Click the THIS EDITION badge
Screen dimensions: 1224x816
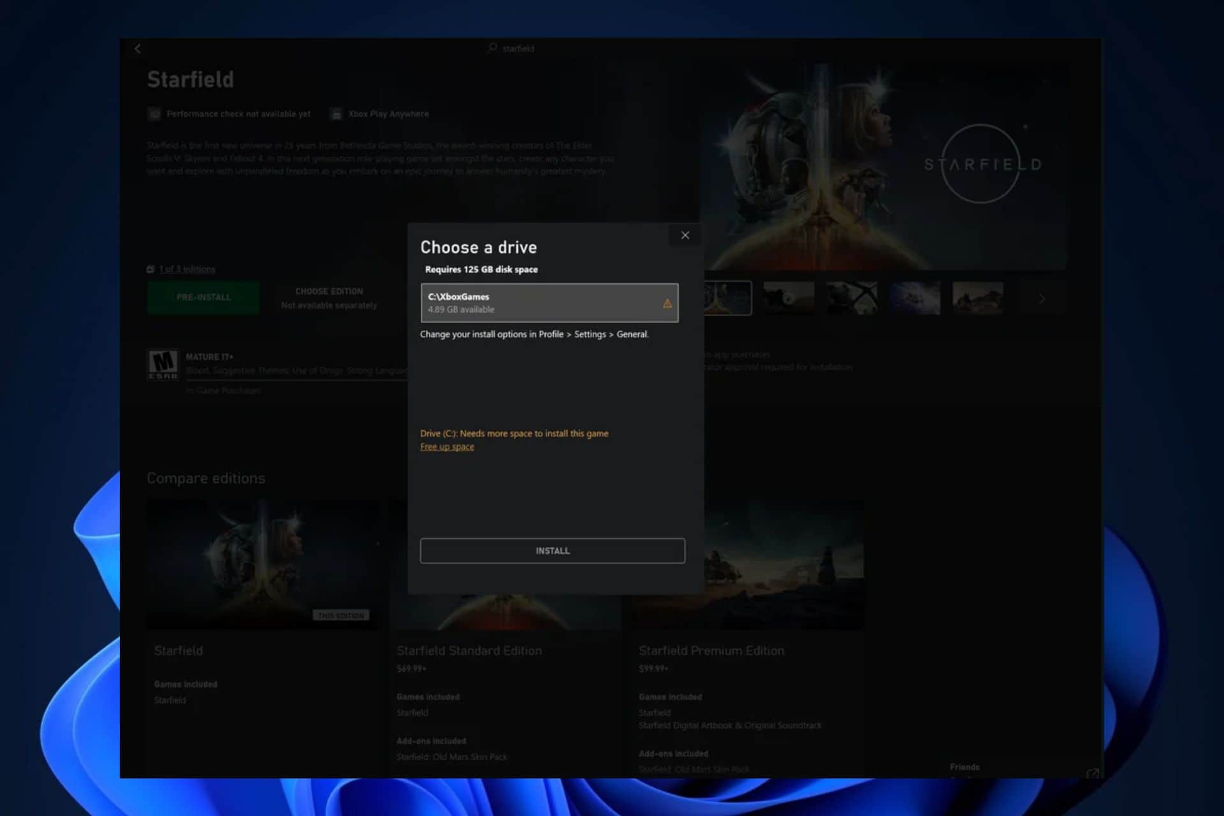340,616
